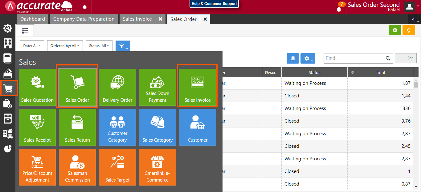Click the blue print button
The image size is (421, 192).
click(x=292, y=58)
